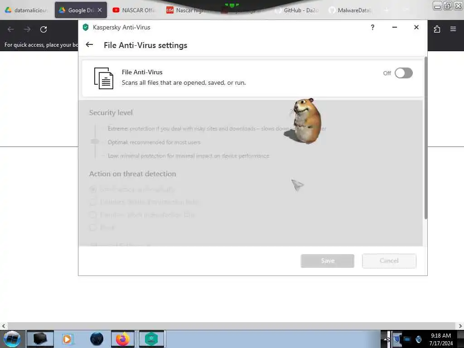464x348 pixels.
Task: Click the horizontal scrollbar right arrow
Action: tap(460, 326)
